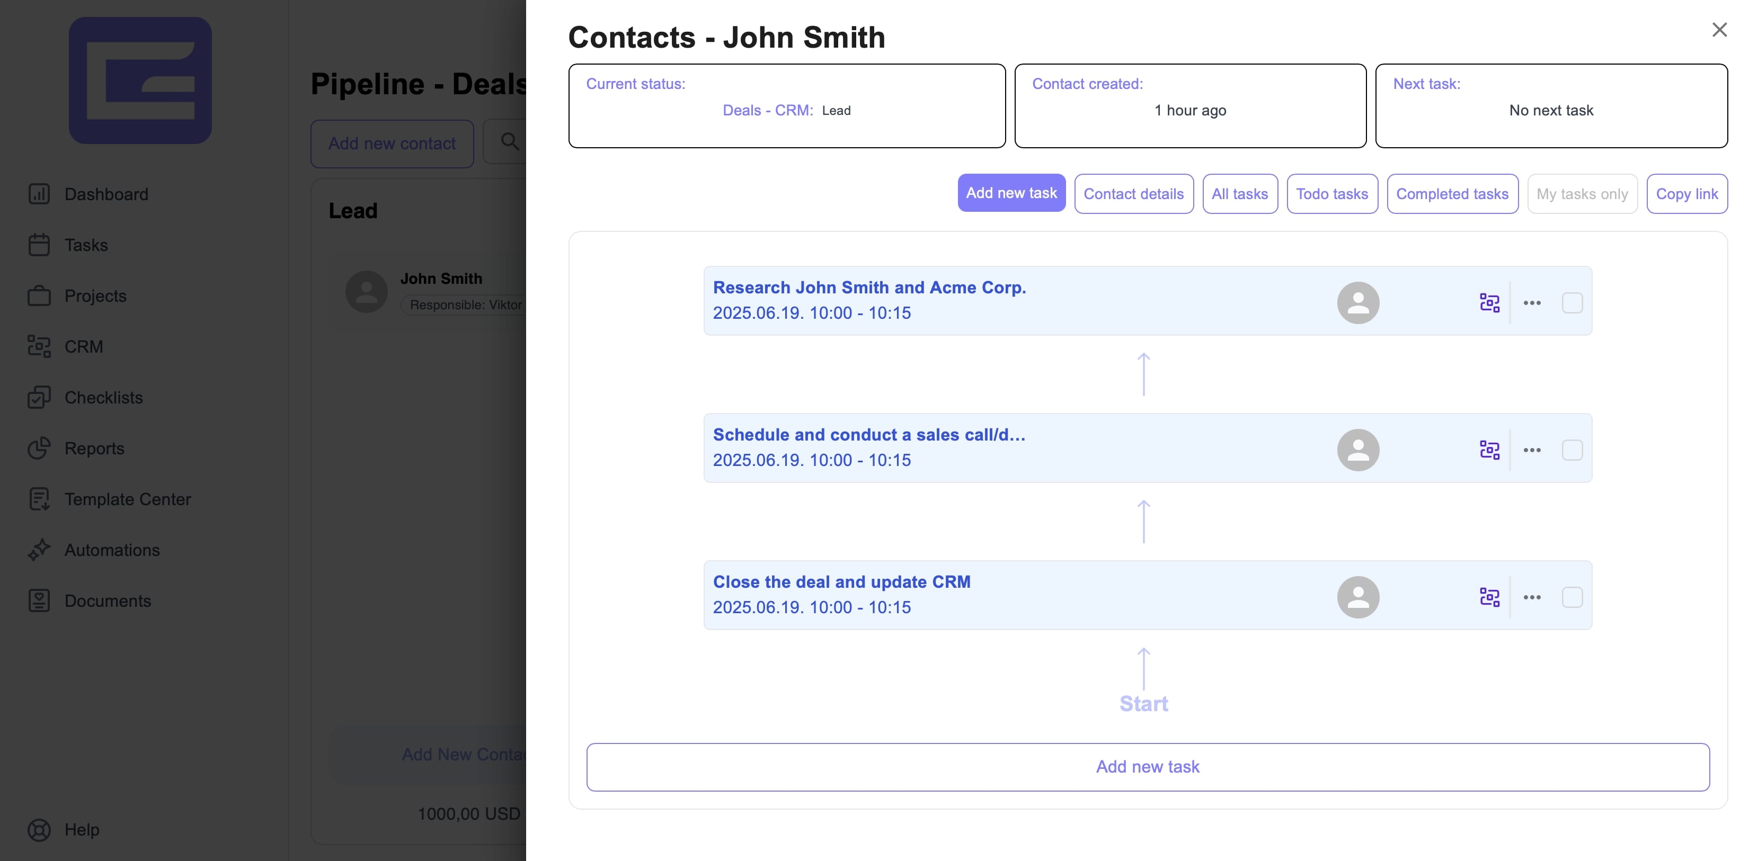Click CRM icon on Research John Smith task
This screenshot has height=861, width=1758.
tap(1489, 302)
